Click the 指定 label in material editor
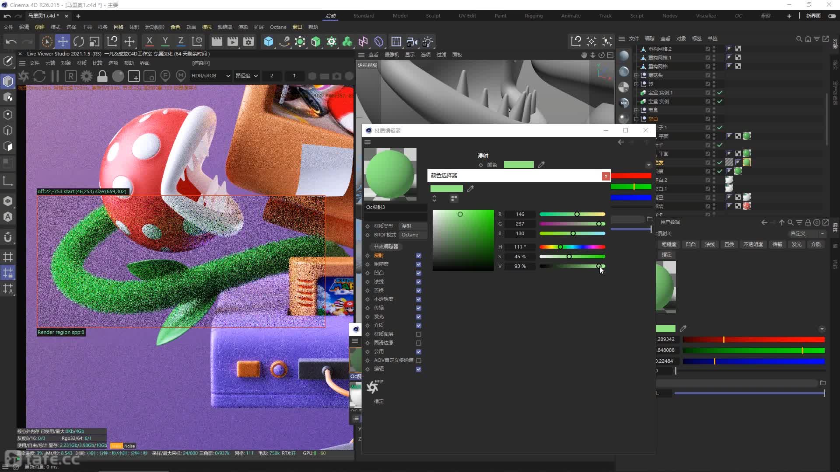Viewport: 840px width, 472px height. [379, 401]
